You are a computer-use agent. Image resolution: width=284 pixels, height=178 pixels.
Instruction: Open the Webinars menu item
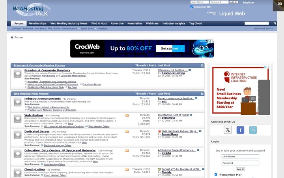pyautogui.click(x=152, y=23)
